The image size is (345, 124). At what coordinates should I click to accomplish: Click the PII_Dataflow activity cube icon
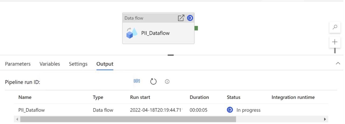[x=132, y=33]
